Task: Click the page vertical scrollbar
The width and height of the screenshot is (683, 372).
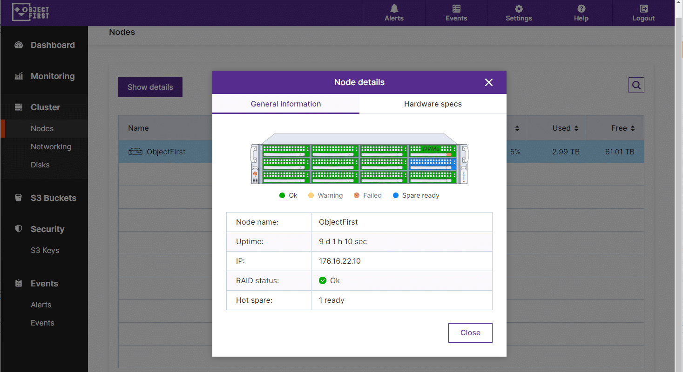Action: coord(679,186)
